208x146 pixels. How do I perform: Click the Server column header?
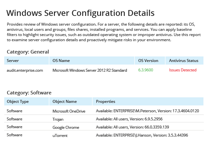[x=13, y=61]
